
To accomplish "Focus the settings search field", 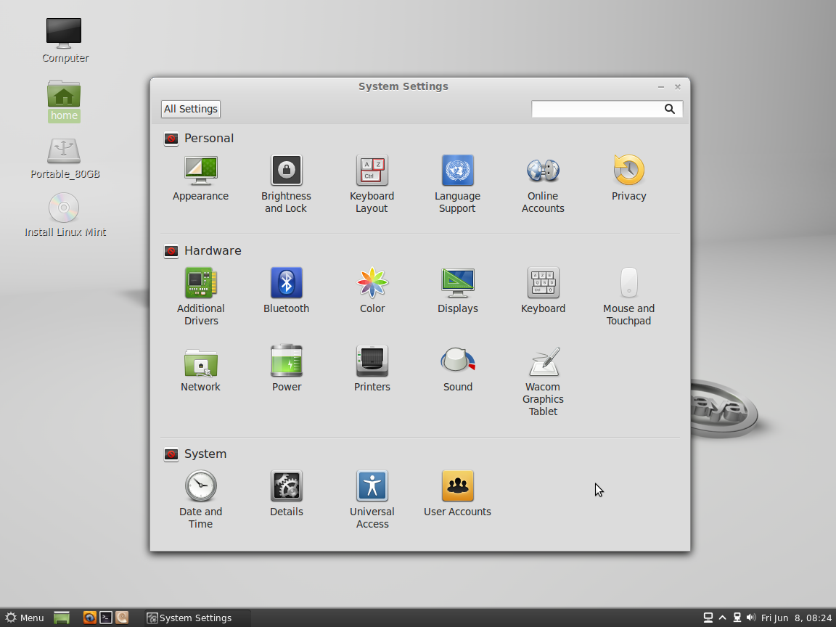I will (x=607, y=109).
